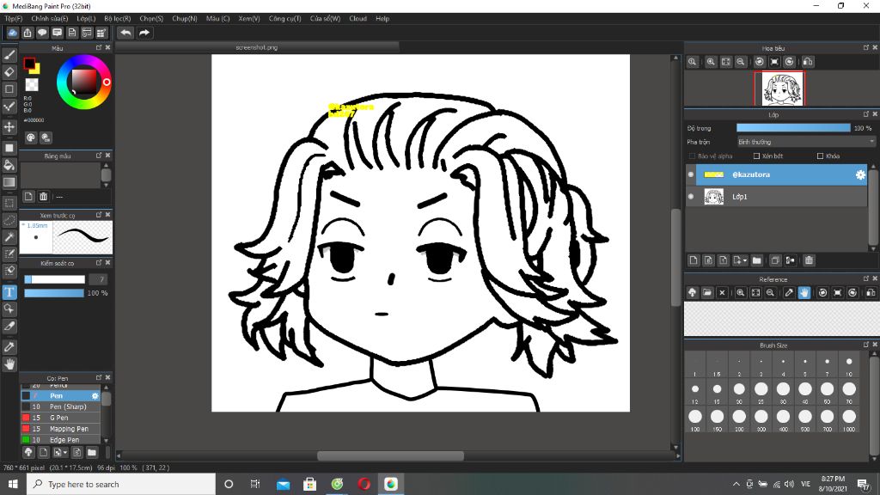
Task: Select the Eraser tool
Action: tap(9, 72)
